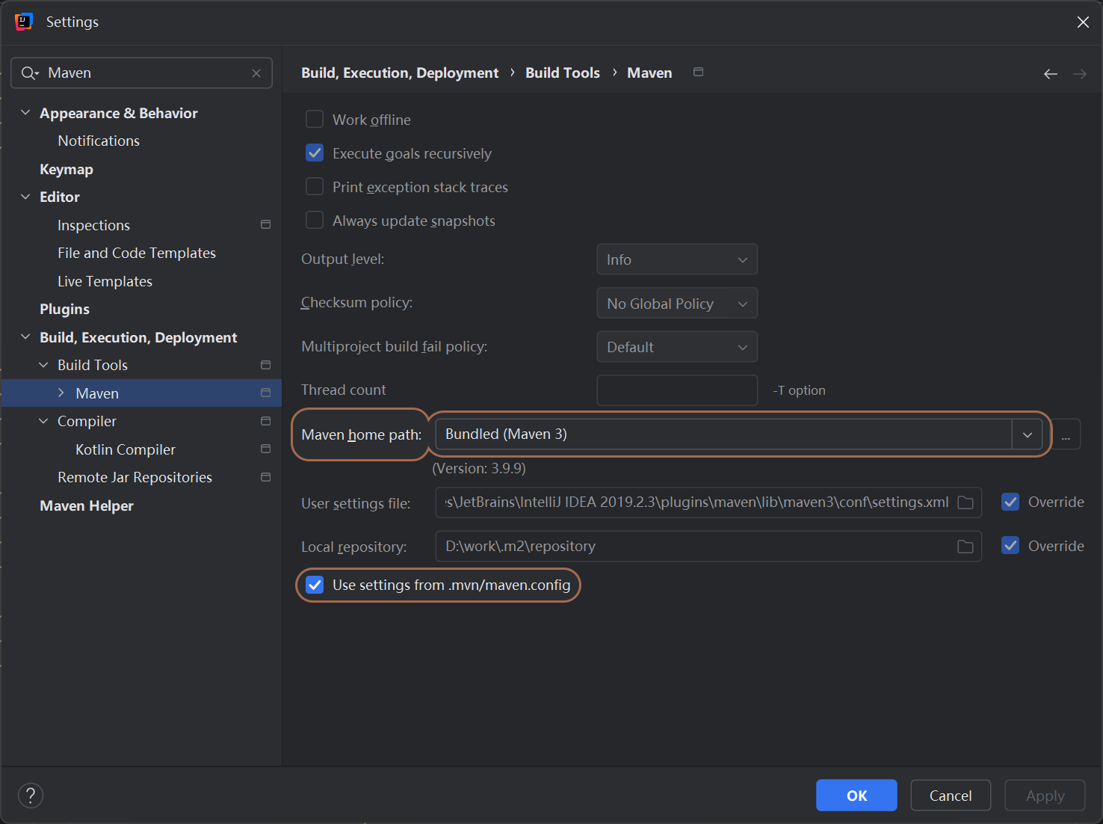The height and width of the screenshot is (824, 1103).
Task: Click the User settings file path field
Action: pos(708,502)
